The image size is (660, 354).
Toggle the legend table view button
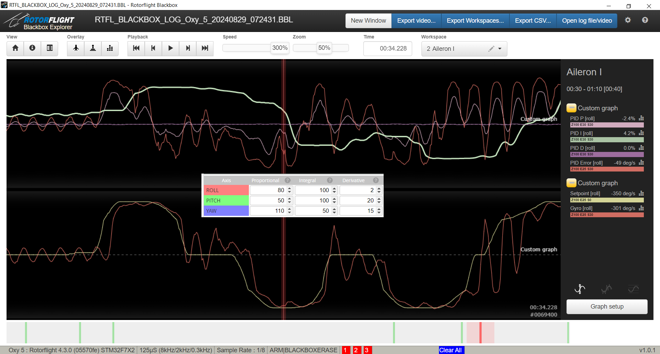pyautogui.click(x=49, y=48)
